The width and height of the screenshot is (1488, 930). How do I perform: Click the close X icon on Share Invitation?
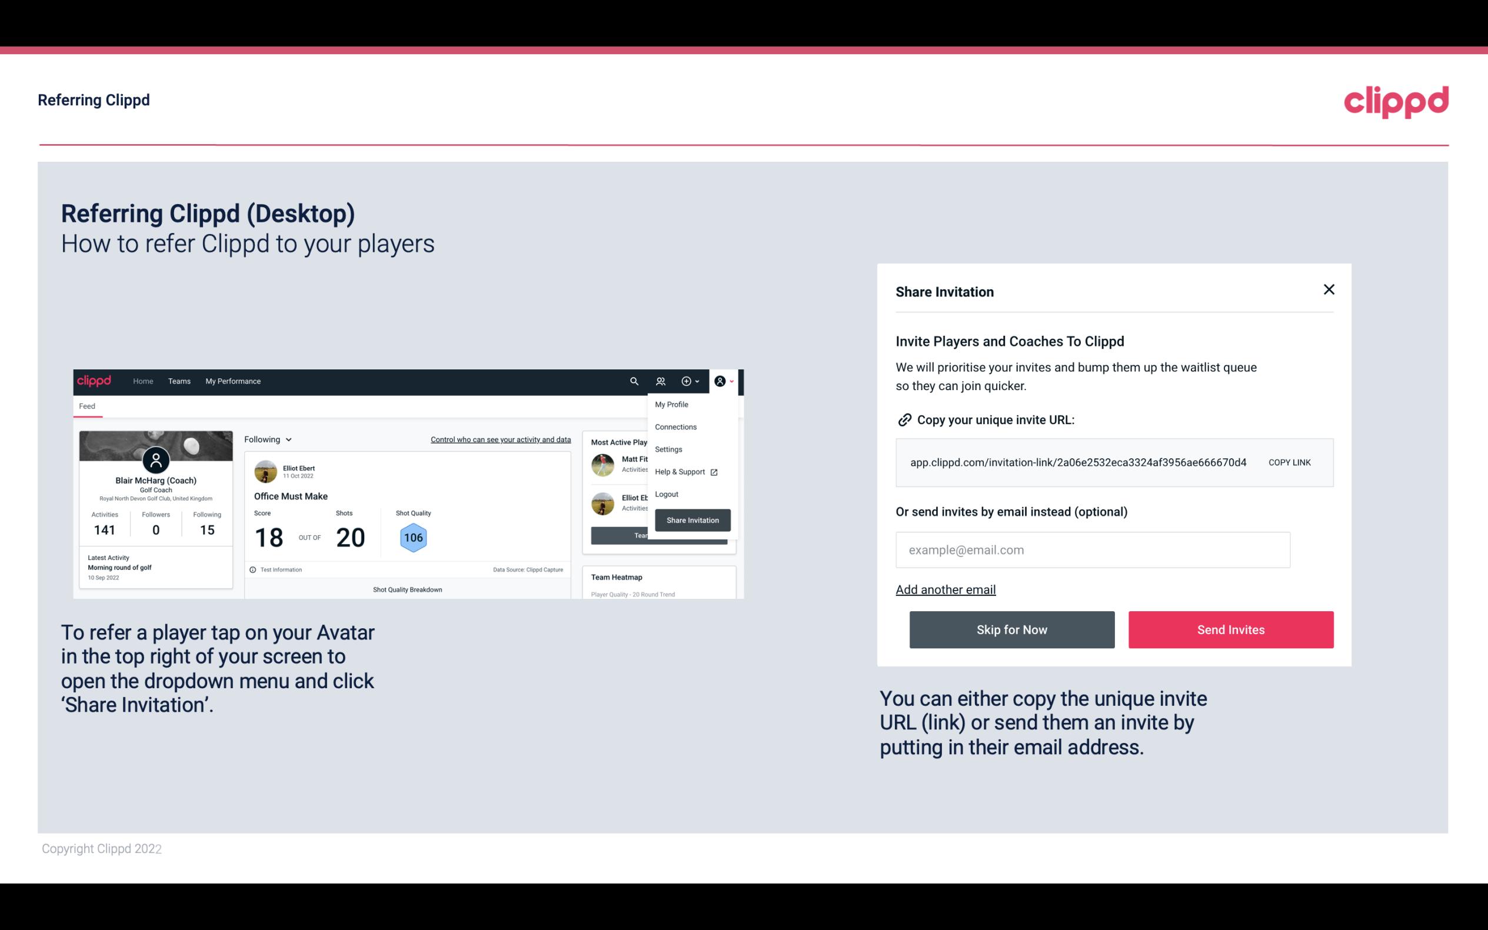[1329, 289]
